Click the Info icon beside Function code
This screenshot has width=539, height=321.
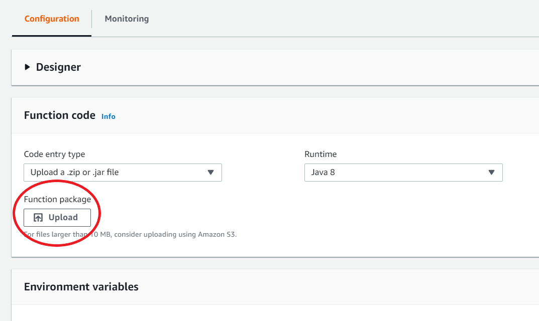click(108, 116)
